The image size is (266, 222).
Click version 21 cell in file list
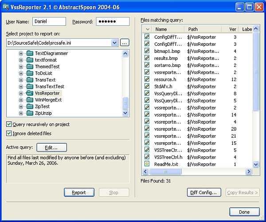(x=234, y=136)
